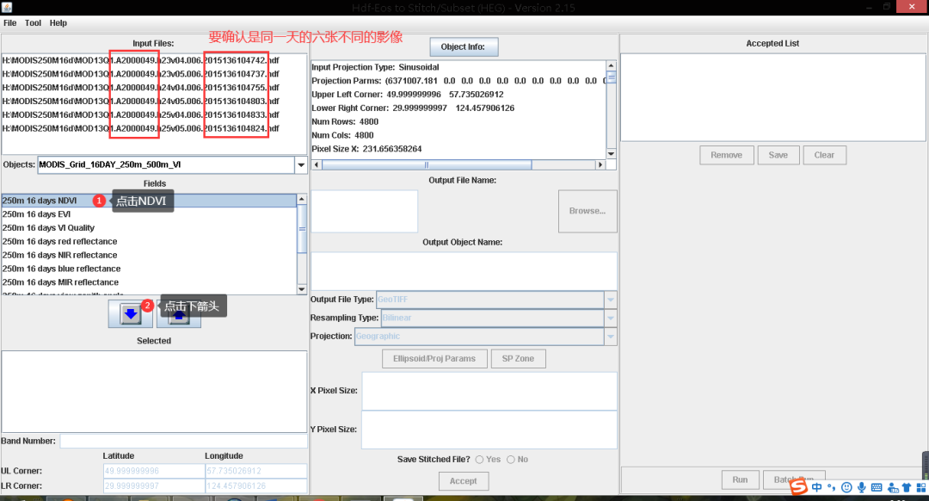This screenshot has width=929, height=501.
Task: Select field '250m 16 days blue reflectance'
Action: [149, 269]
